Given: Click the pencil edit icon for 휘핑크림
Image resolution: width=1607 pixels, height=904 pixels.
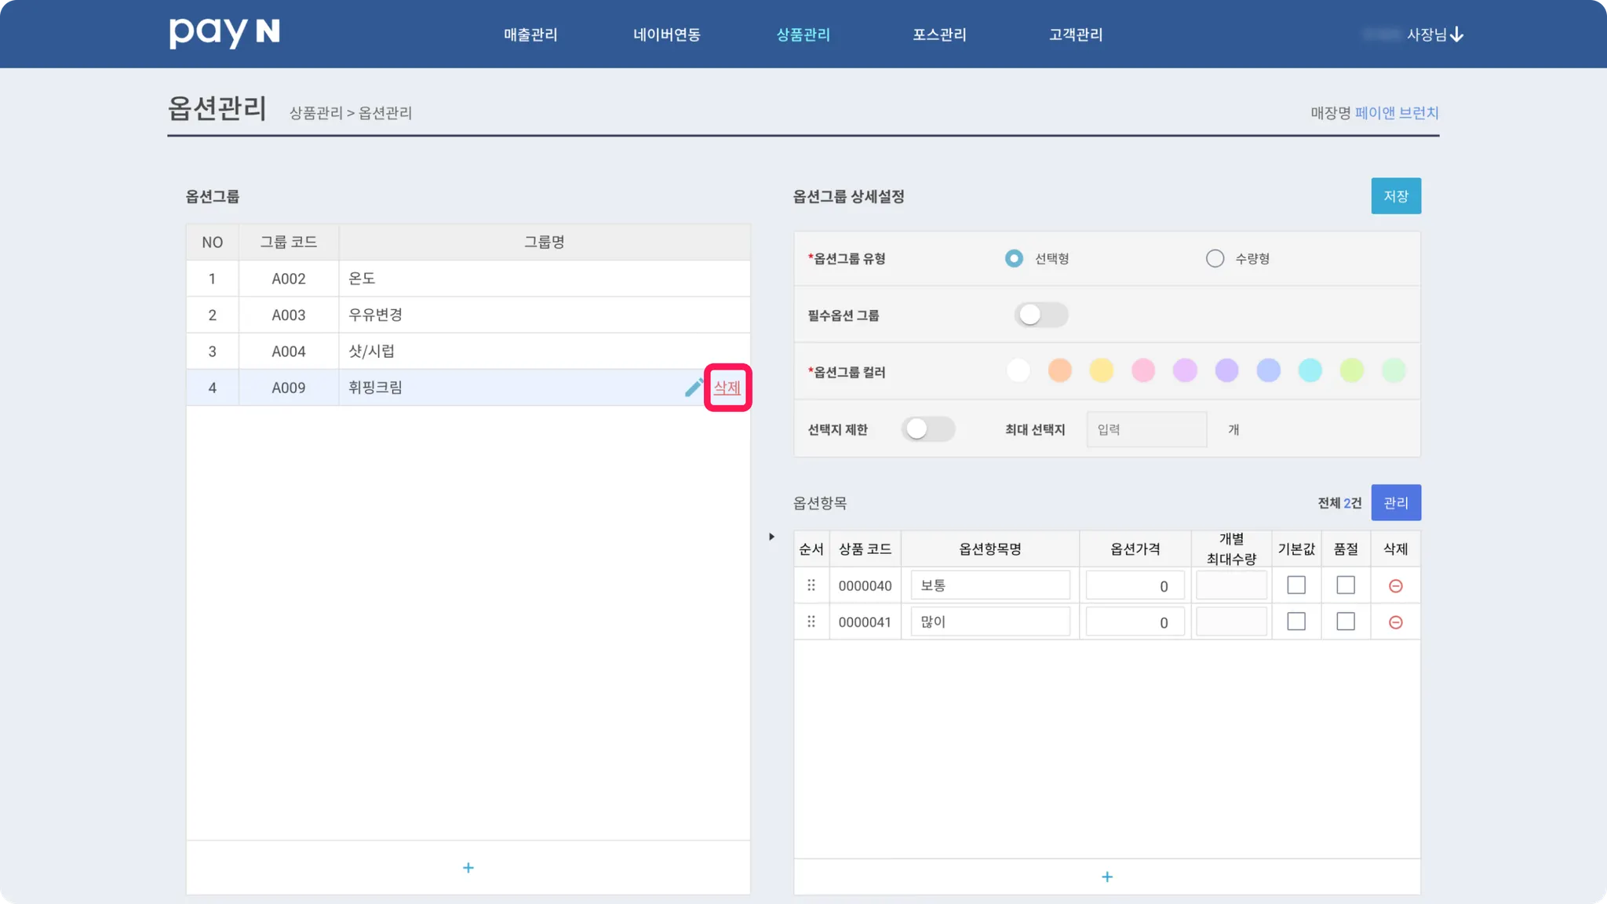Looking at the screenshot, I should (x=693, y=388).
